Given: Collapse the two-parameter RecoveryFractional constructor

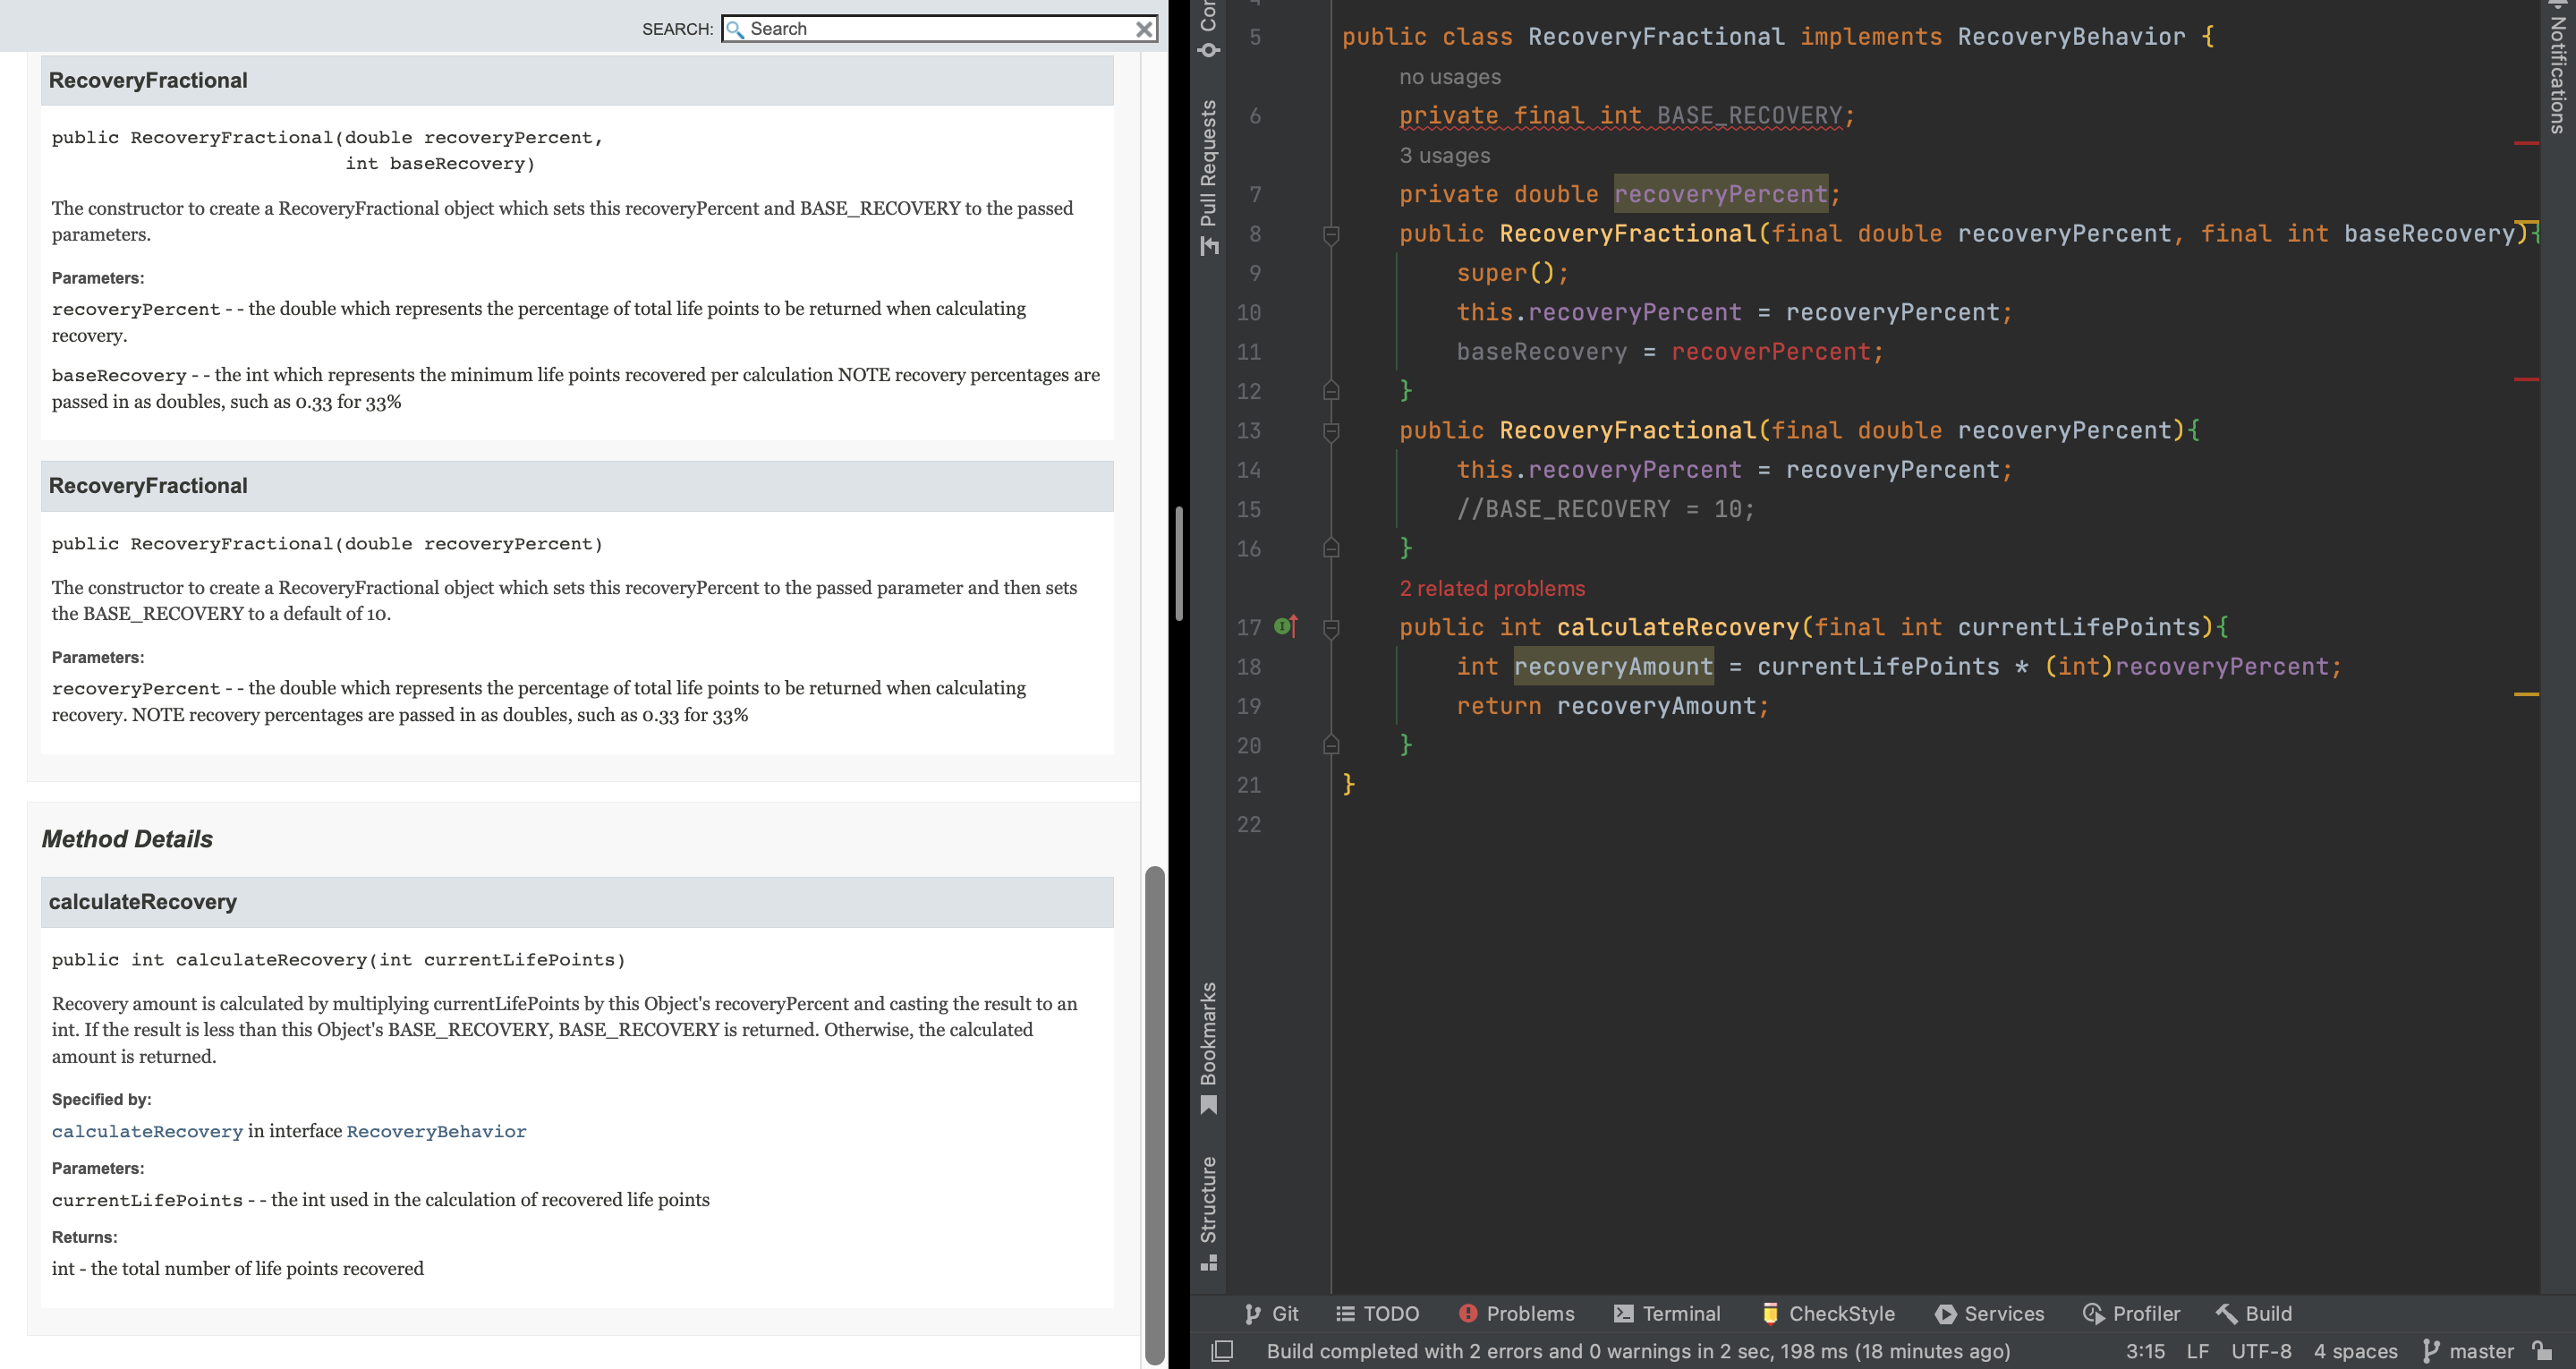Looking at the screenshot, I should pyautogui.click(x=1331, y=235).
